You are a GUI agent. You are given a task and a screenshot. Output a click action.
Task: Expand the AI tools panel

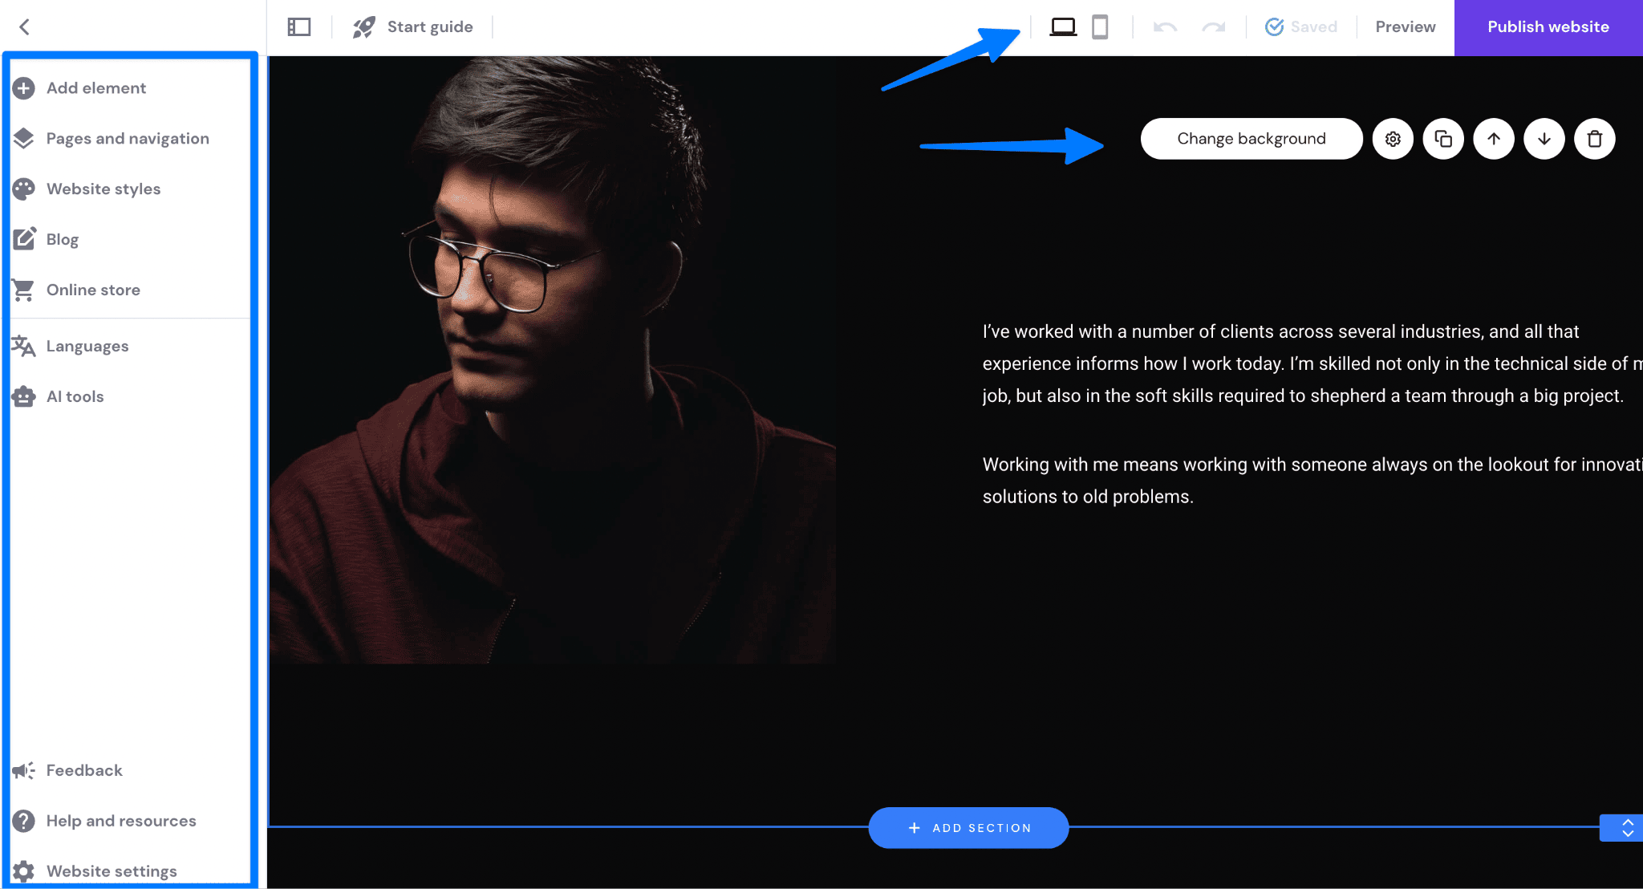[x=73, y=396]
